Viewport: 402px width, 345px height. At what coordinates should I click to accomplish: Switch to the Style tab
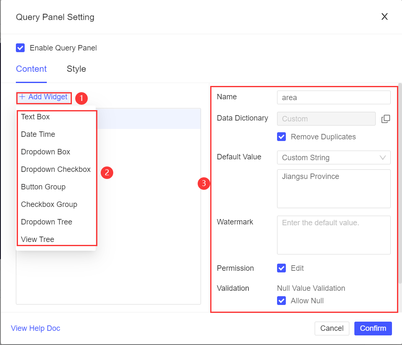[76, 69]
